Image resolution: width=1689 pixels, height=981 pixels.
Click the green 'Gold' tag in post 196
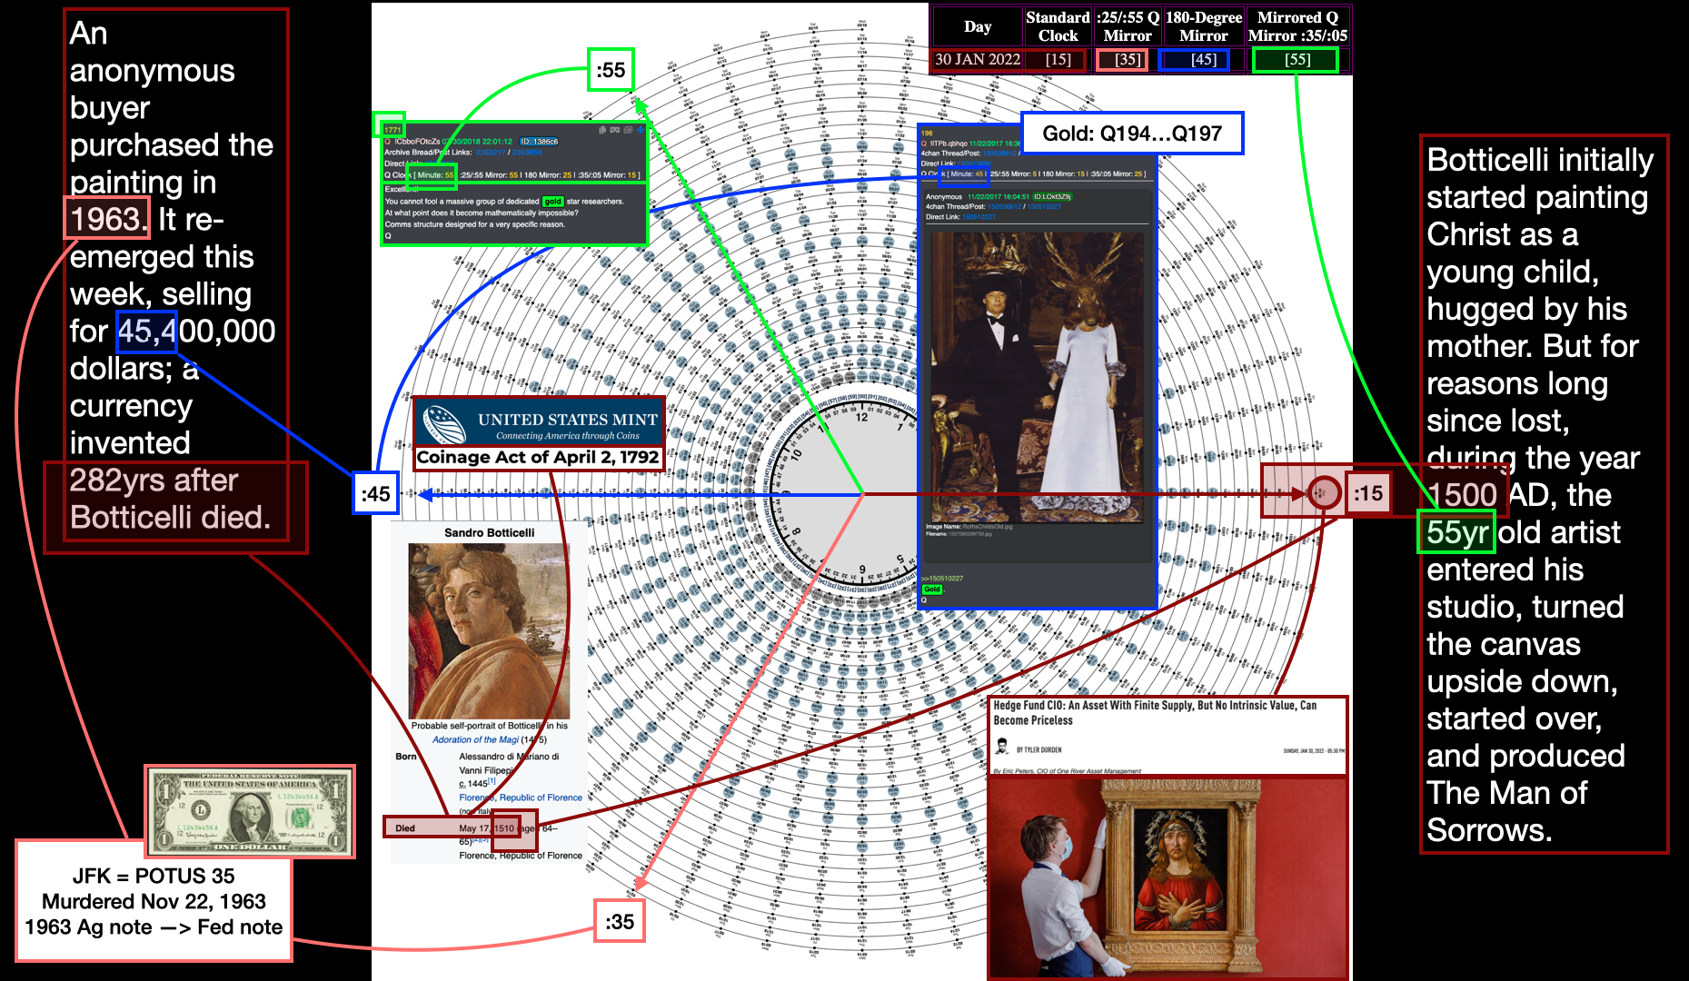[932, 590]
